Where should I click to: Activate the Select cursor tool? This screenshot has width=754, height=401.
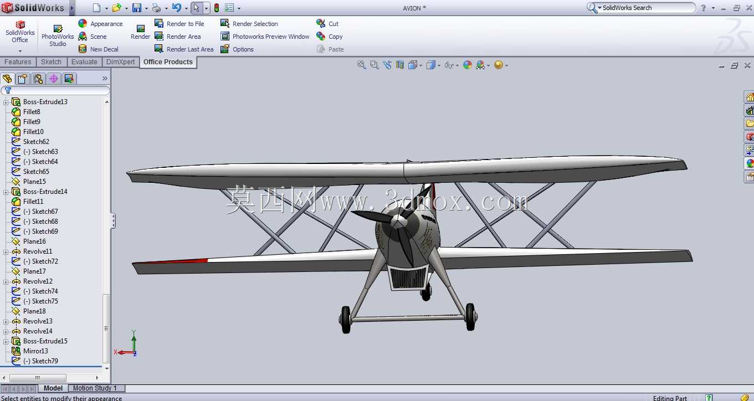pos(196,8)
